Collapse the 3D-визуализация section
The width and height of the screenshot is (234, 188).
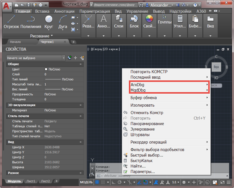tap(81, 105)
